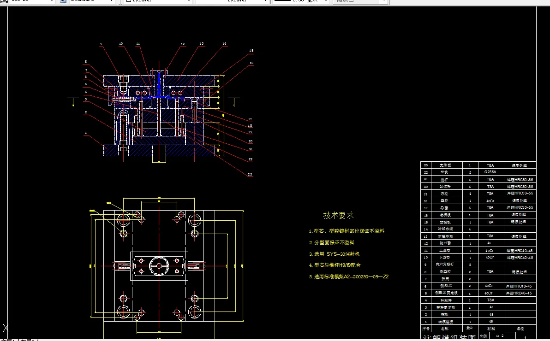Click the Q235A material cell

(x=490, y=172)
